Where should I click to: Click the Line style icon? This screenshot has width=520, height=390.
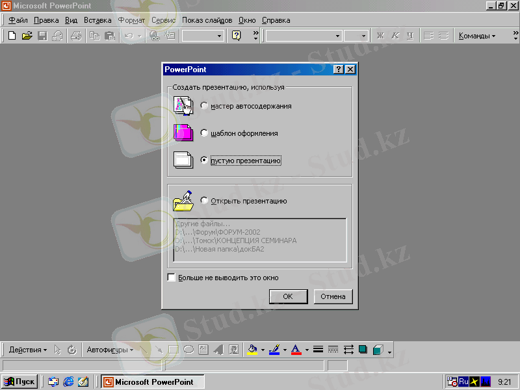(318, 350)
